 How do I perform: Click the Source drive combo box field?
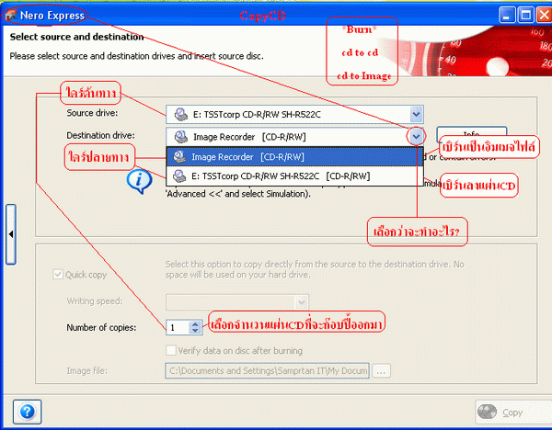[x=294, y=114]
